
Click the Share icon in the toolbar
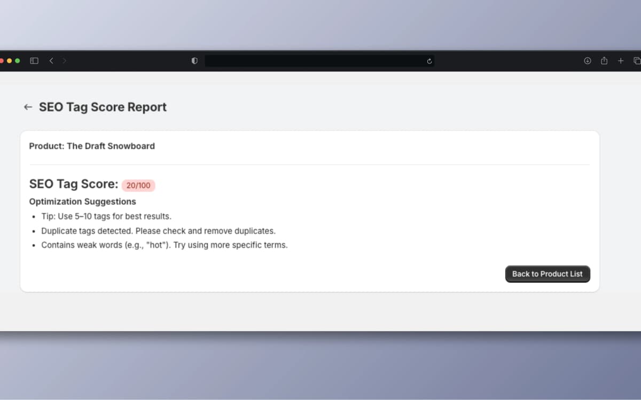click(604, 60)
